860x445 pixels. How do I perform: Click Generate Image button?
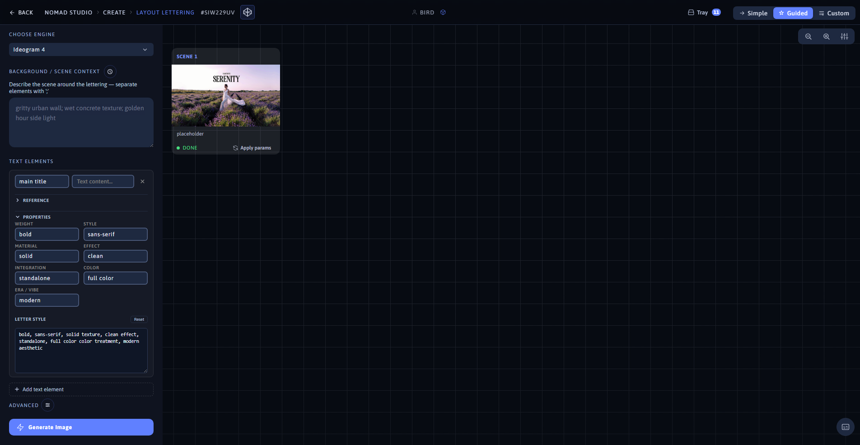coord(81,427)
